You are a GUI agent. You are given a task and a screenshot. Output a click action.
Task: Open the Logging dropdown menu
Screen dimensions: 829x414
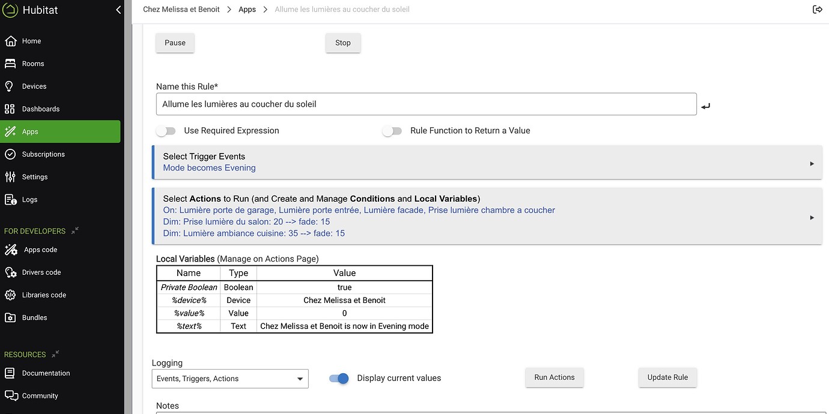tap(229, 379)
